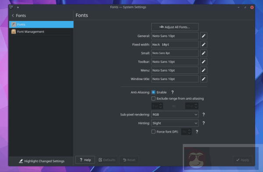Click the pin dot in title bar
The width and height of the screenshot is (263, 172).
click(x=18, y=7)
